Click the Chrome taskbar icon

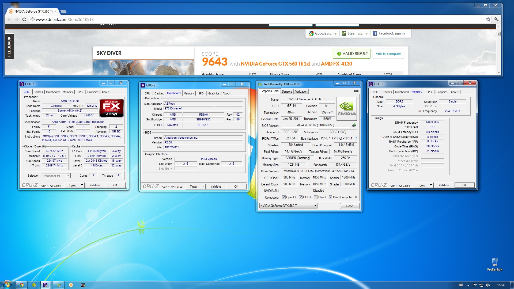point(22,285)
